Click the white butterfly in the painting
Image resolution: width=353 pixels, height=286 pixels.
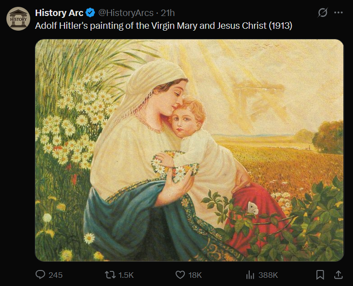[252, 208]
